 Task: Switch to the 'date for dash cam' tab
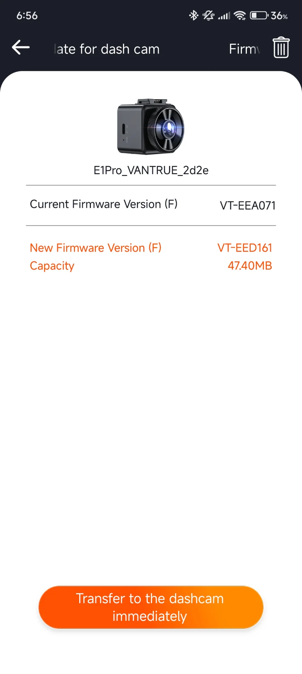107,49
